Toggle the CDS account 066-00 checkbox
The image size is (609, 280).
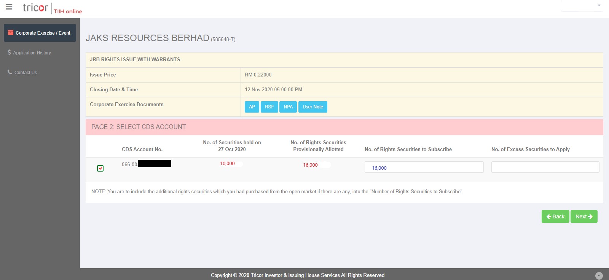tap(100, 168)
